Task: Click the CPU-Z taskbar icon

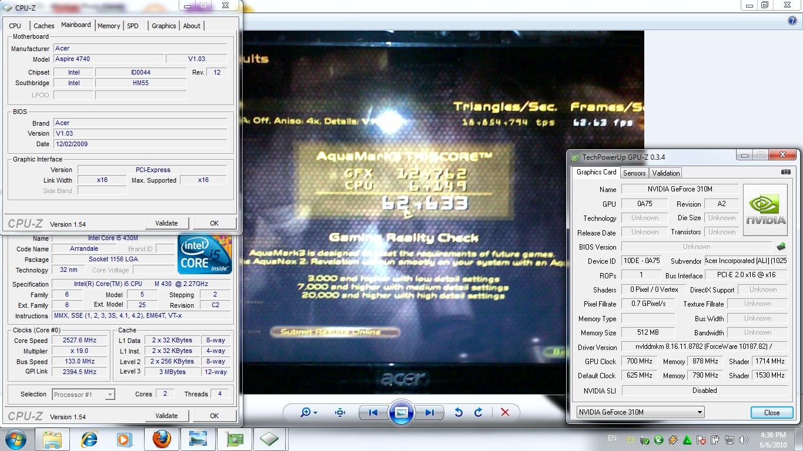Action: click(x=270, y=439)
